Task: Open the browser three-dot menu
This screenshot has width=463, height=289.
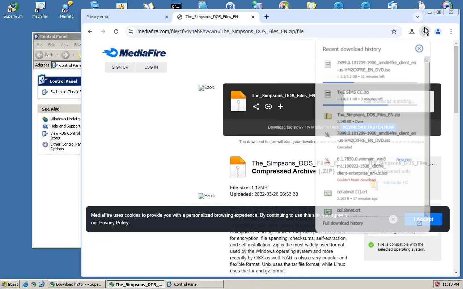Action: coord(451,31)
